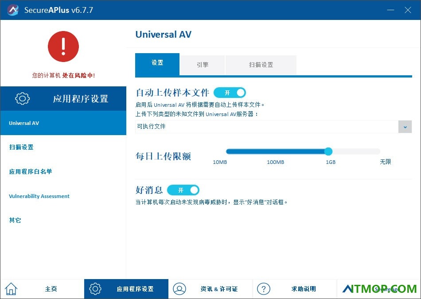Click the 应用程序设置 sidebar header
The image size is (421, 299).
[x=63, y=98]
